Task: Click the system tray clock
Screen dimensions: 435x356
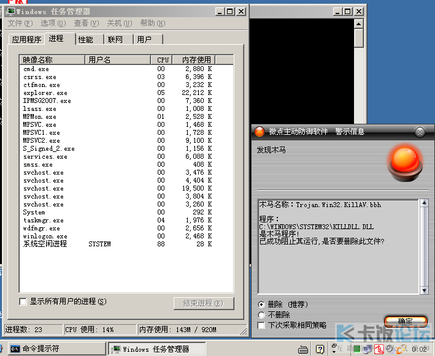Action: tap(419, 349)
